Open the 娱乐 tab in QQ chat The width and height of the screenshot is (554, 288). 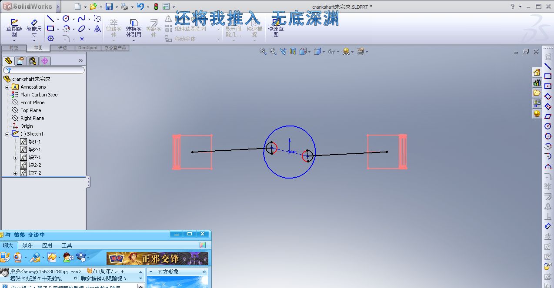tap(28, 245)
